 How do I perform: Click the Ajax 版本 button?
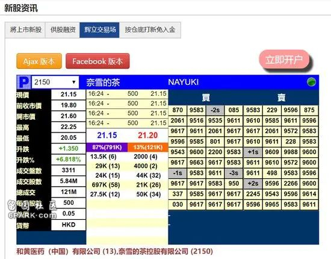point(39,61)
